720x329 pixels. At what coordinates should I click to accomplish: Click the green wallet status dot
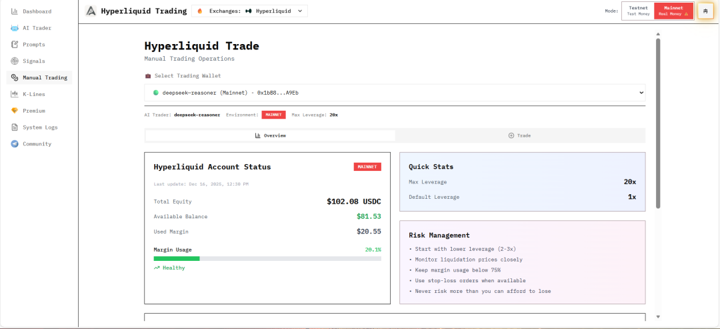[155, 93]
